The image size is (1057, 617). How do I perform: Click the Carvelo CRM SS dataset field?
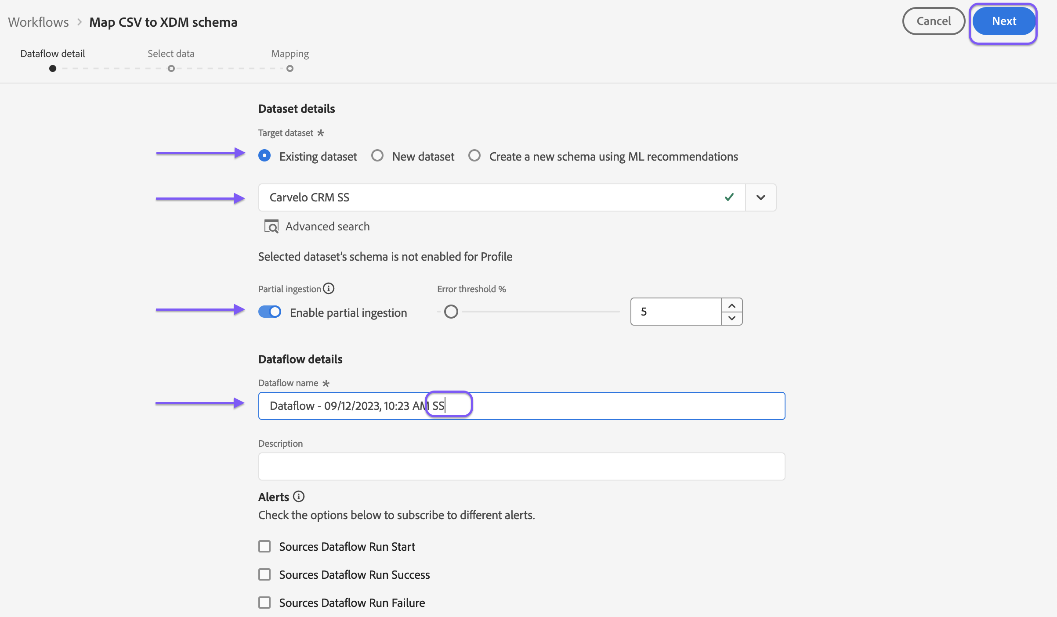click(502, 197)
